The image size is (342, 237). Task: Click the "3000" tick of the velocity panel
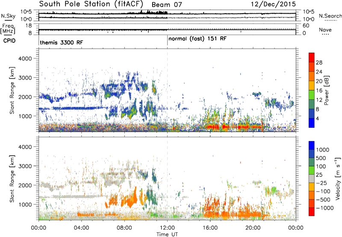click(25, 166)
